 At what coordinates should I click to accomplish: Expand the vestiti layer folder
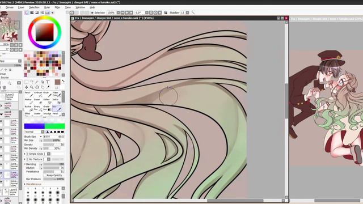1,106
